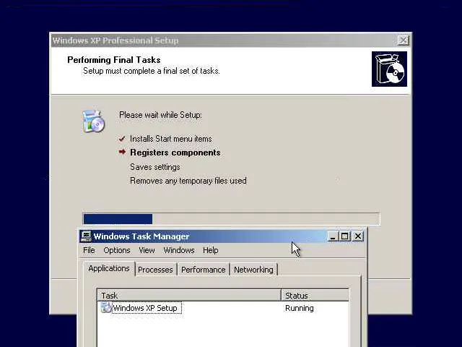Maximize the Windows Task Manager window
Screen dimensions: 462x347
tap(344, 236)
